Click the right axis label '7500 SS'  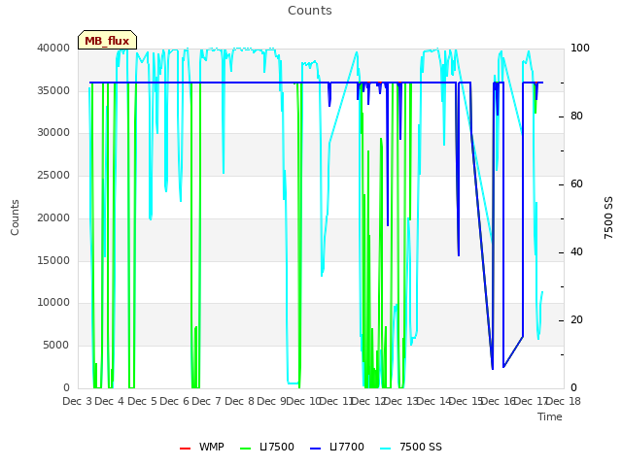point(608,217)
